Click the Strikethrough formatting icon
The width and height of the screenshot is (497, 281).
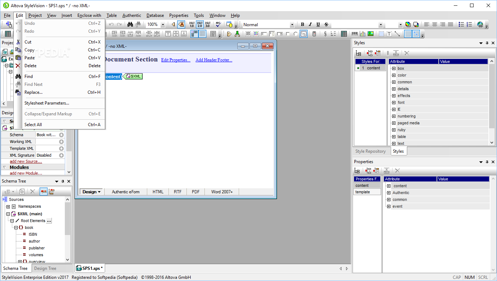tap(326, 24)
